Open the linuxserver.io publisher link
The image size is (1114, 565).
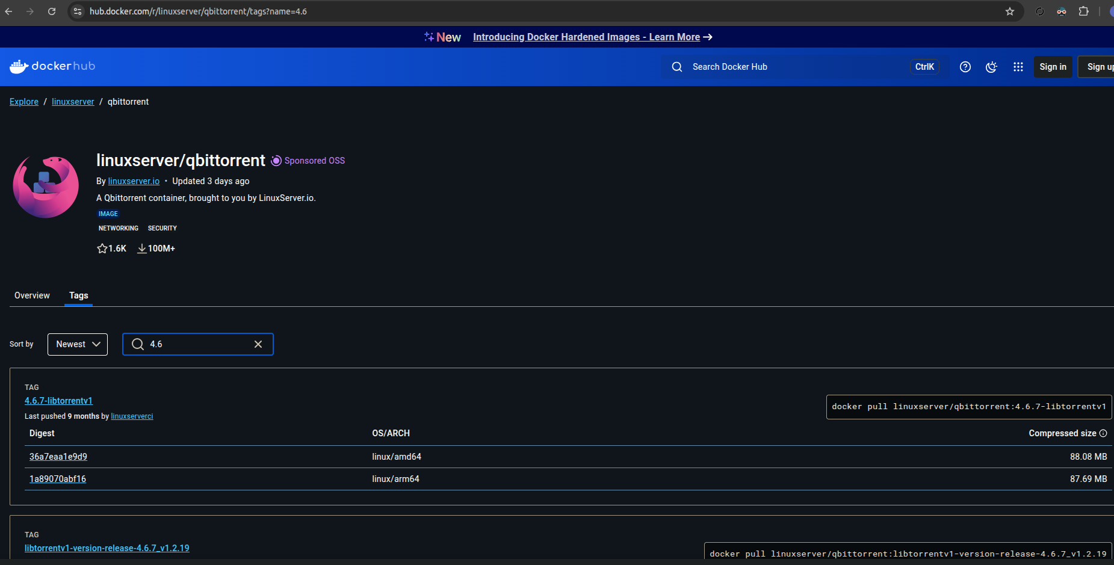pyautogui.click(x=134, y=181)
